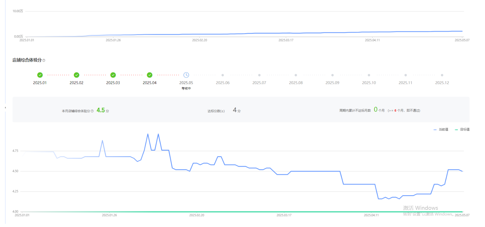This screenshot has height=227, width=485.
Task: Select the 2025.12 timeline marker dot
Action: (442, 75)
